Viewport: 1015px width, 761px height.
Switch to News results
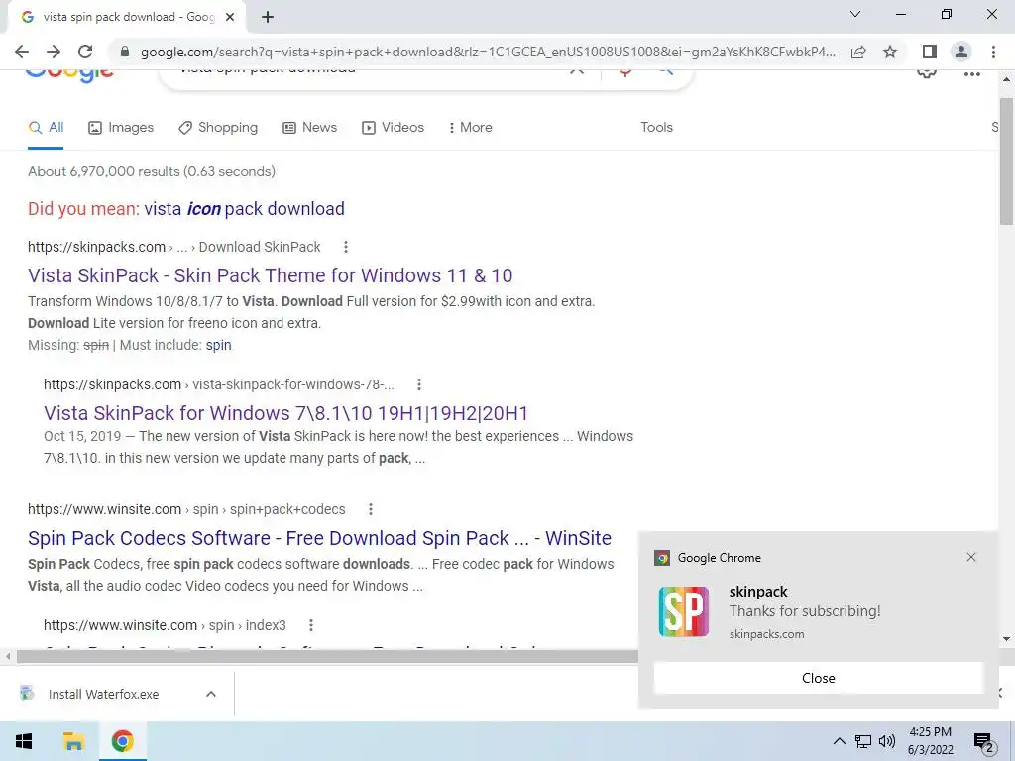pos(309,128)
